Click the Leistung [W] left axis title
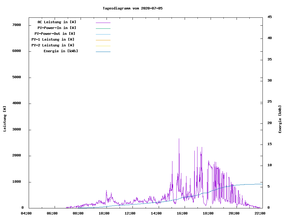 click(5, 119)
